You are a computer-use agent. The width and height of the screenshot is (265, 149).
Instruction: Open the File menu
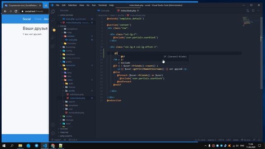[x=58, y=5]
